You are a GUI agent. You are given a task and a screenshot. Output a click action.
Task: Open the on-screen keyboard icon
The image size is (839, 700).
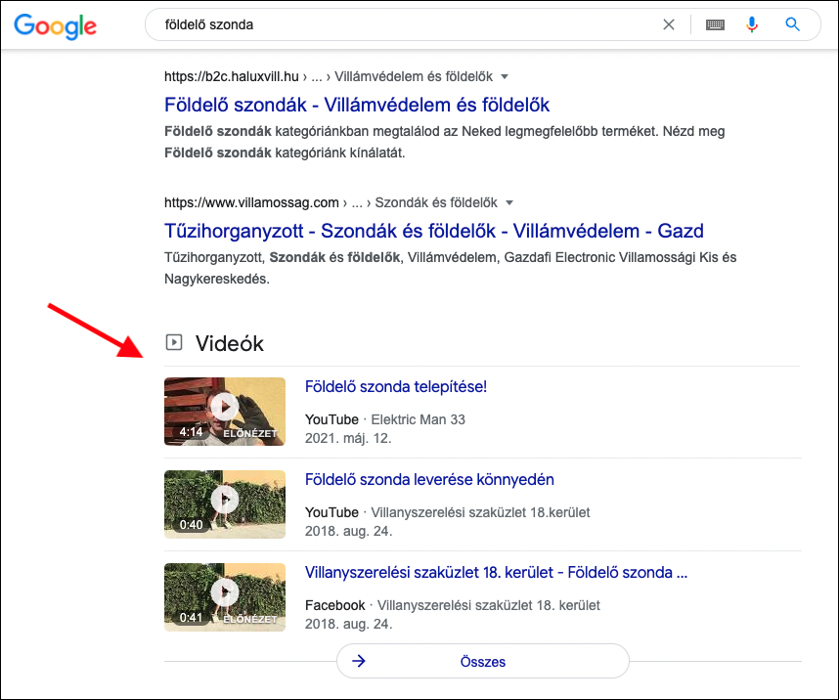715,24
